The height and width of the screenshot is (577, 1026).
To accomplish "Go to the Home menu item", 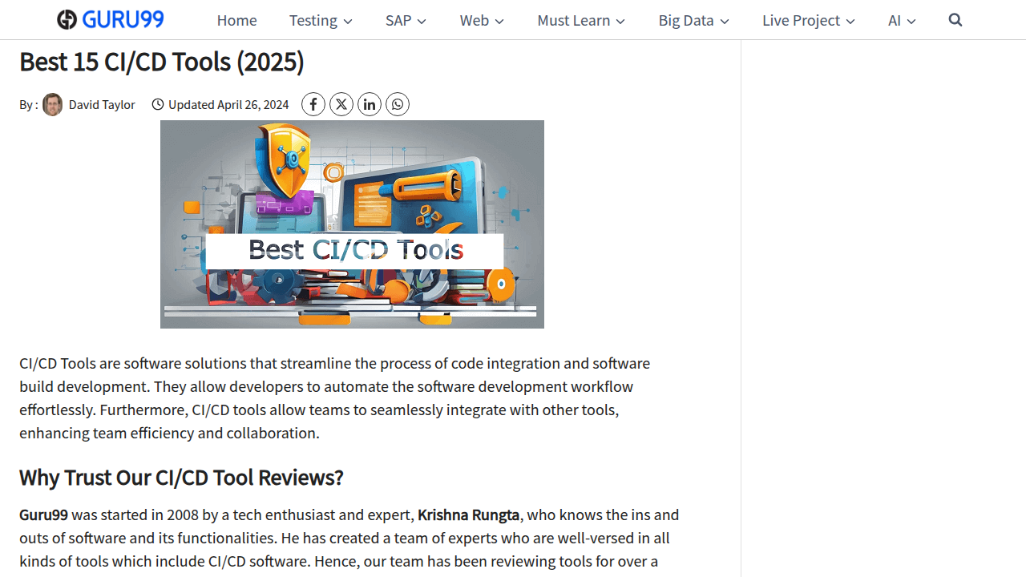I will [x=236, y=20].
